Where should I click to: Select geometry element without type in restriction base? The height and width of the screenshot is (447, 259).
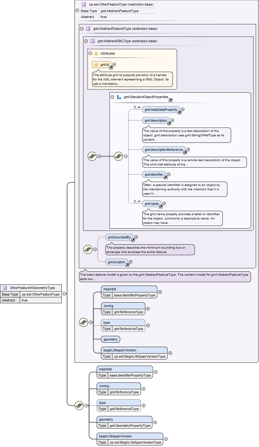point(111,339)
